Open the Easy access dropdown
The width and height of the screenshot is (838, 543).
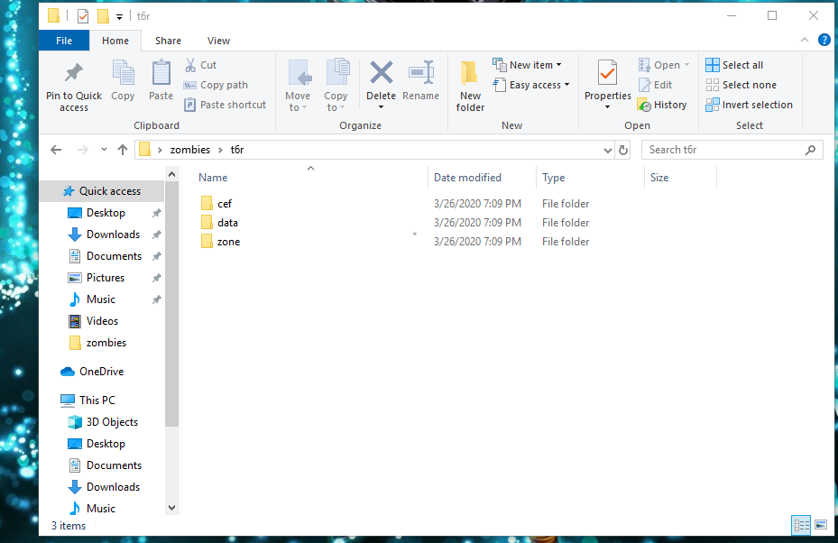[531, 84]
